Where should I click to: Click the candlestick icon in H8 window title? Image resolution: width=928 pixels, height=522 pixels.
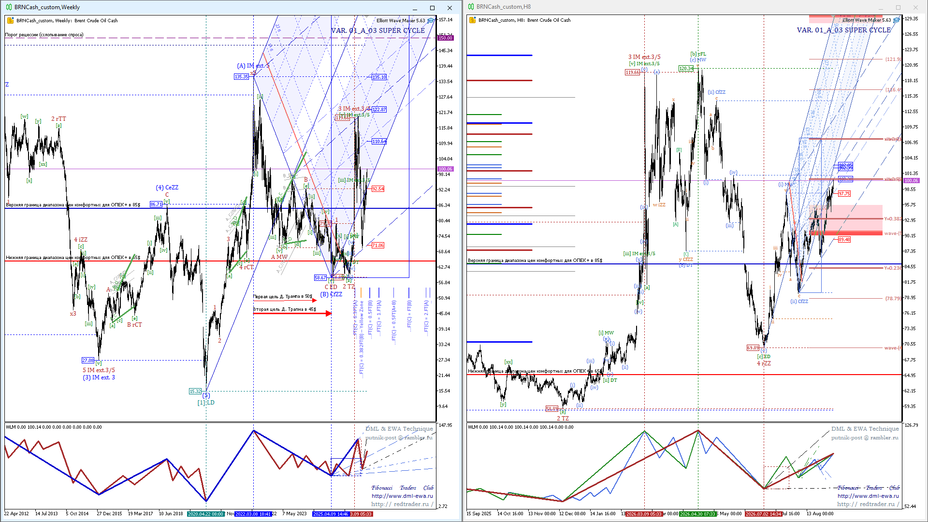click(x=471, y=7)
